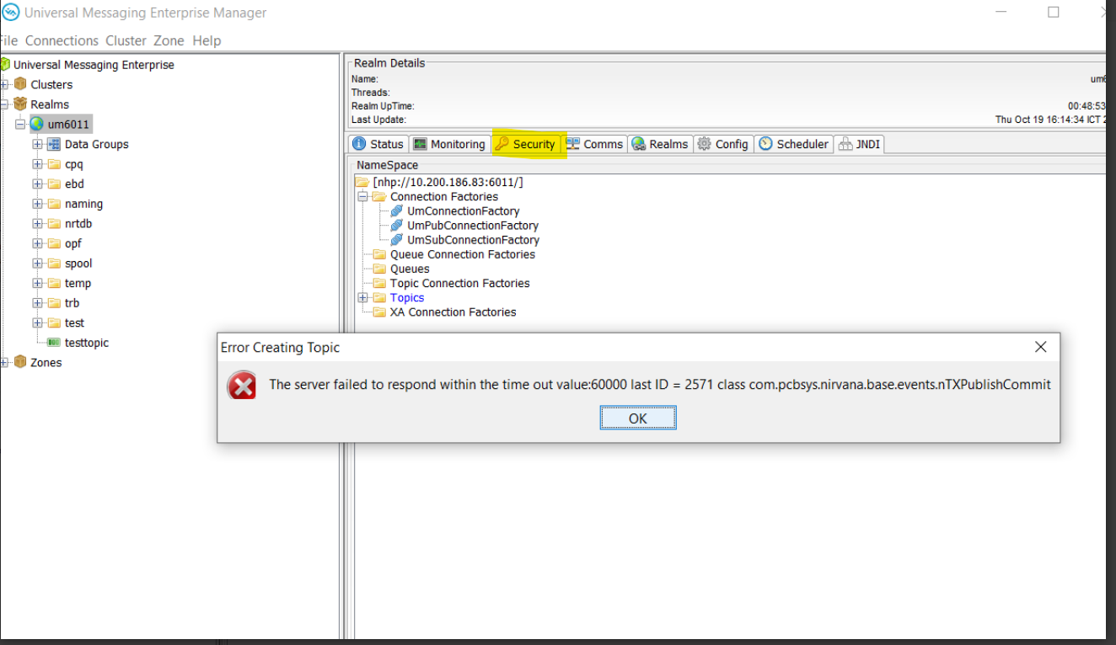This screenshot has width=1116, height=645.
Task: Expand the ebd folder
Action: 38,184
